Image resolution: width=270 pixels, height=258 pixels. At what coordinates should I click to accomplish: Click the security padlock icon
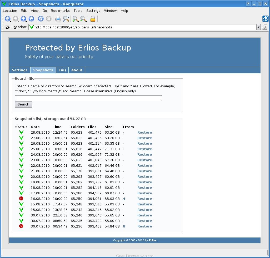coord(93,19)
